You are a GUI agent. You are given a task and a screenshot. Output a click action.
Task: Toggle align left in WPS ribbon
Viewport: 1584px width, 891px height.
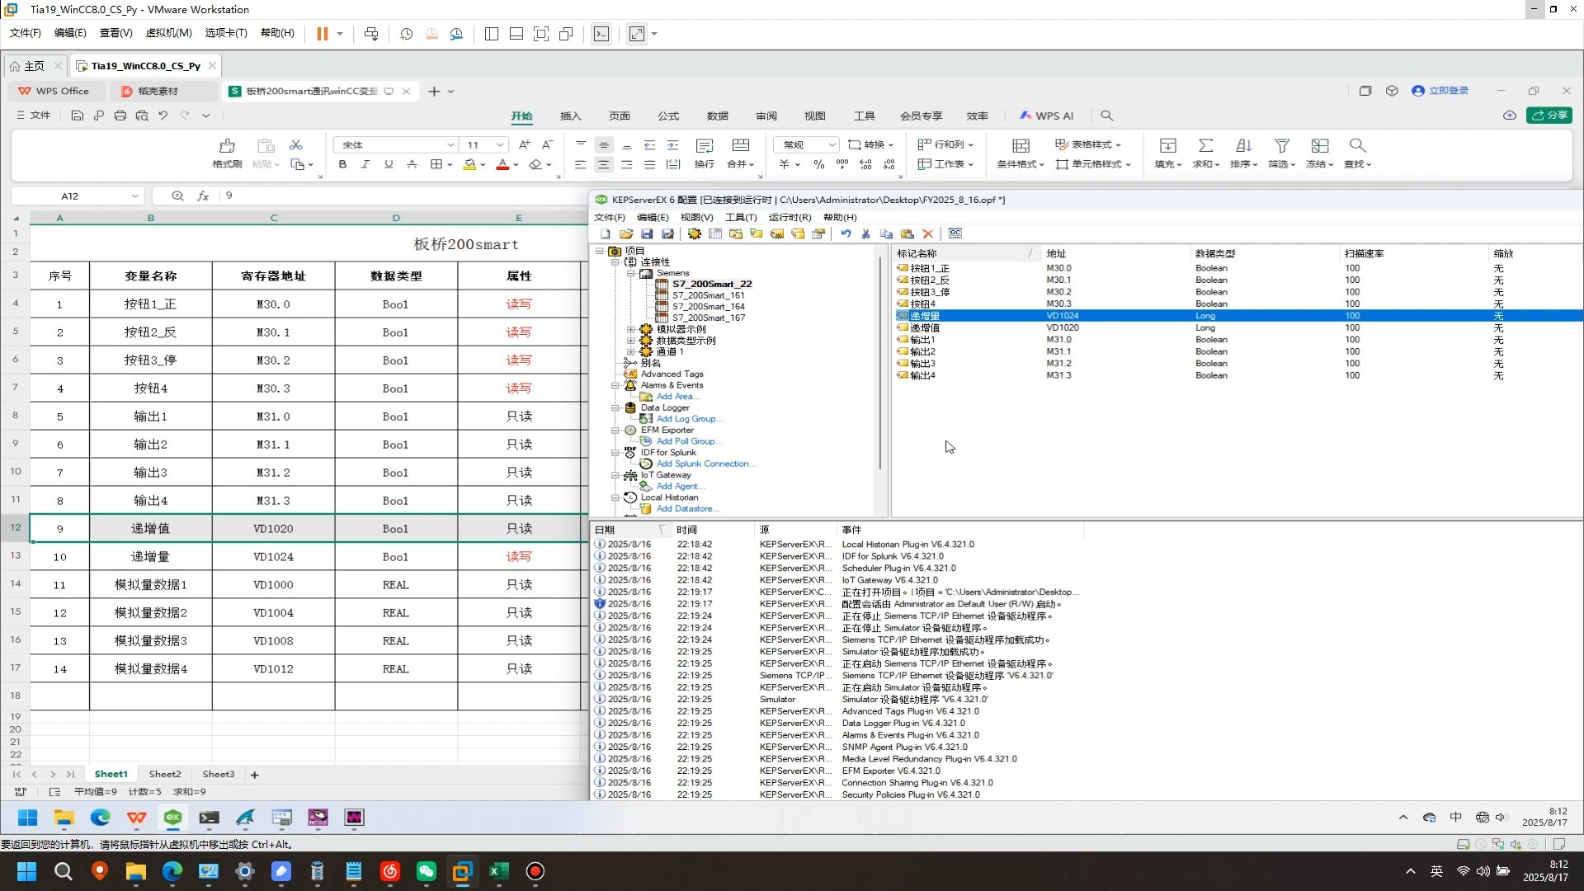tap(581, 165)
